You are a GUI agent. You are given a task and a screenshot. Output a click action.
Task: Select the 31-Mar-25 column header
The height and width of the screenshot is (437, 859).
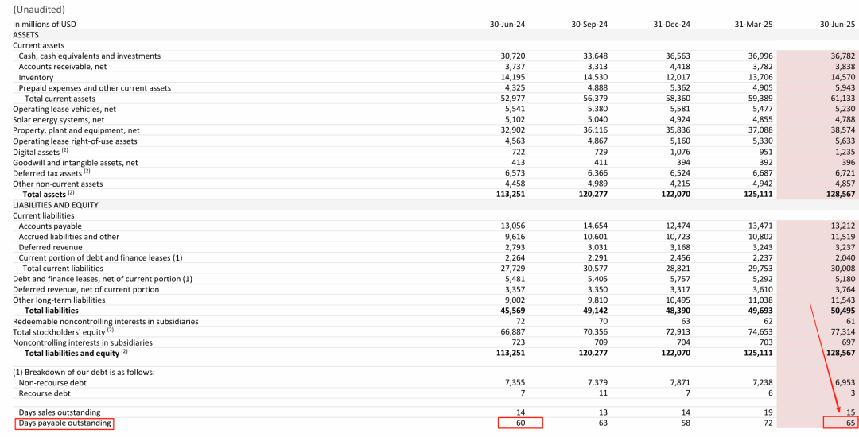coord(754,24)
